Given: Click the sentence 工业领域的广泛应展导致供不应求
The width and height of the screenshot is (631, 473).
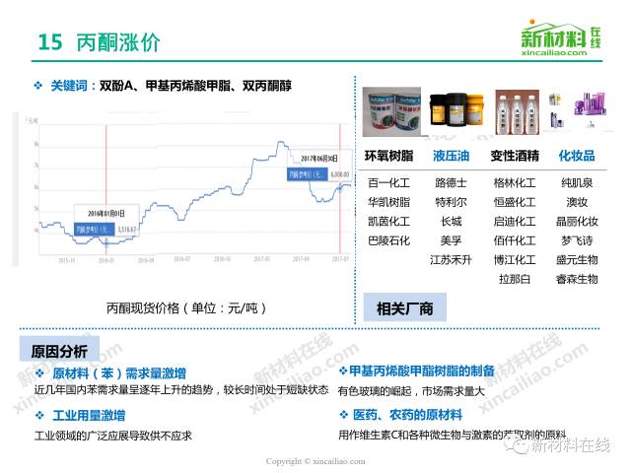Looking at the screenshot, I should click(x=113, y=436).
